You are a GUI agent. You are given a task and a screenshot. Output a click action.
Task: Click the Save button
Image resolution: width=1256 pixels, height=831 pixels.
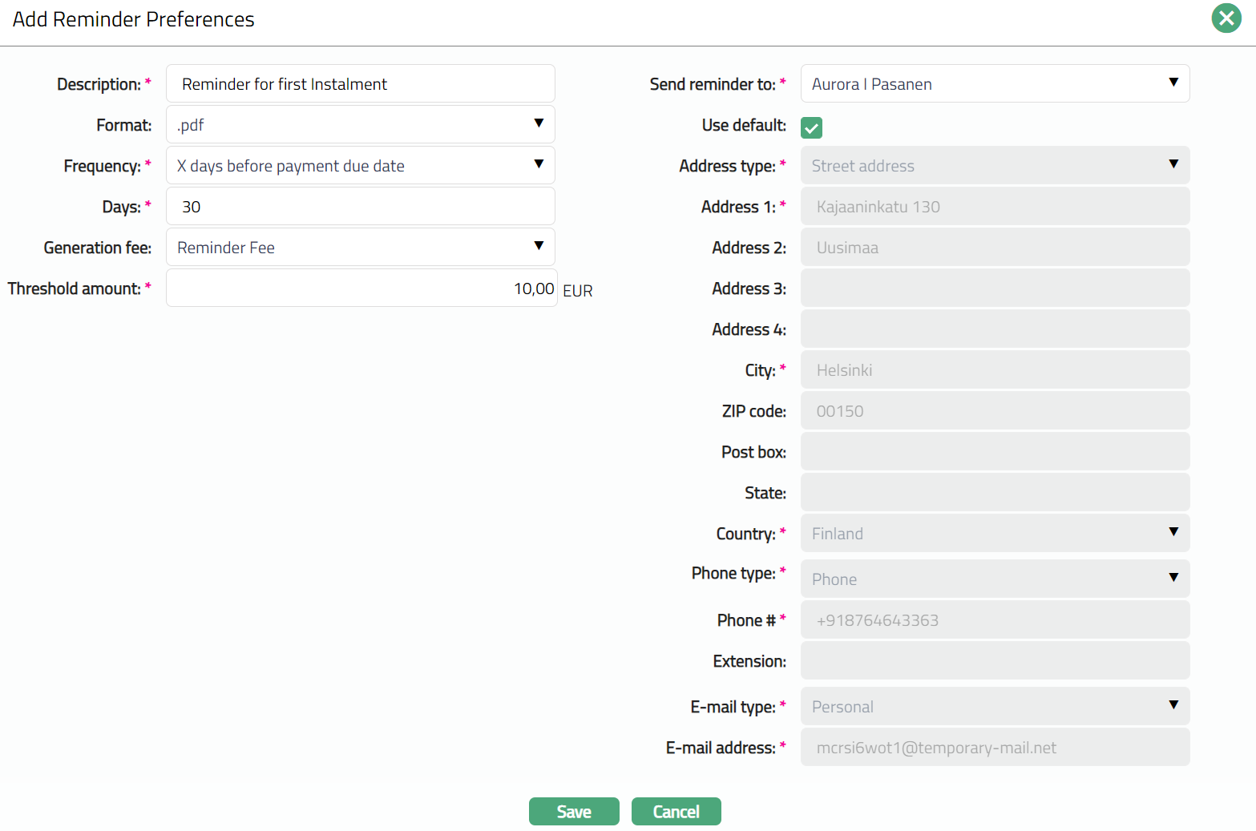[573, 811]
